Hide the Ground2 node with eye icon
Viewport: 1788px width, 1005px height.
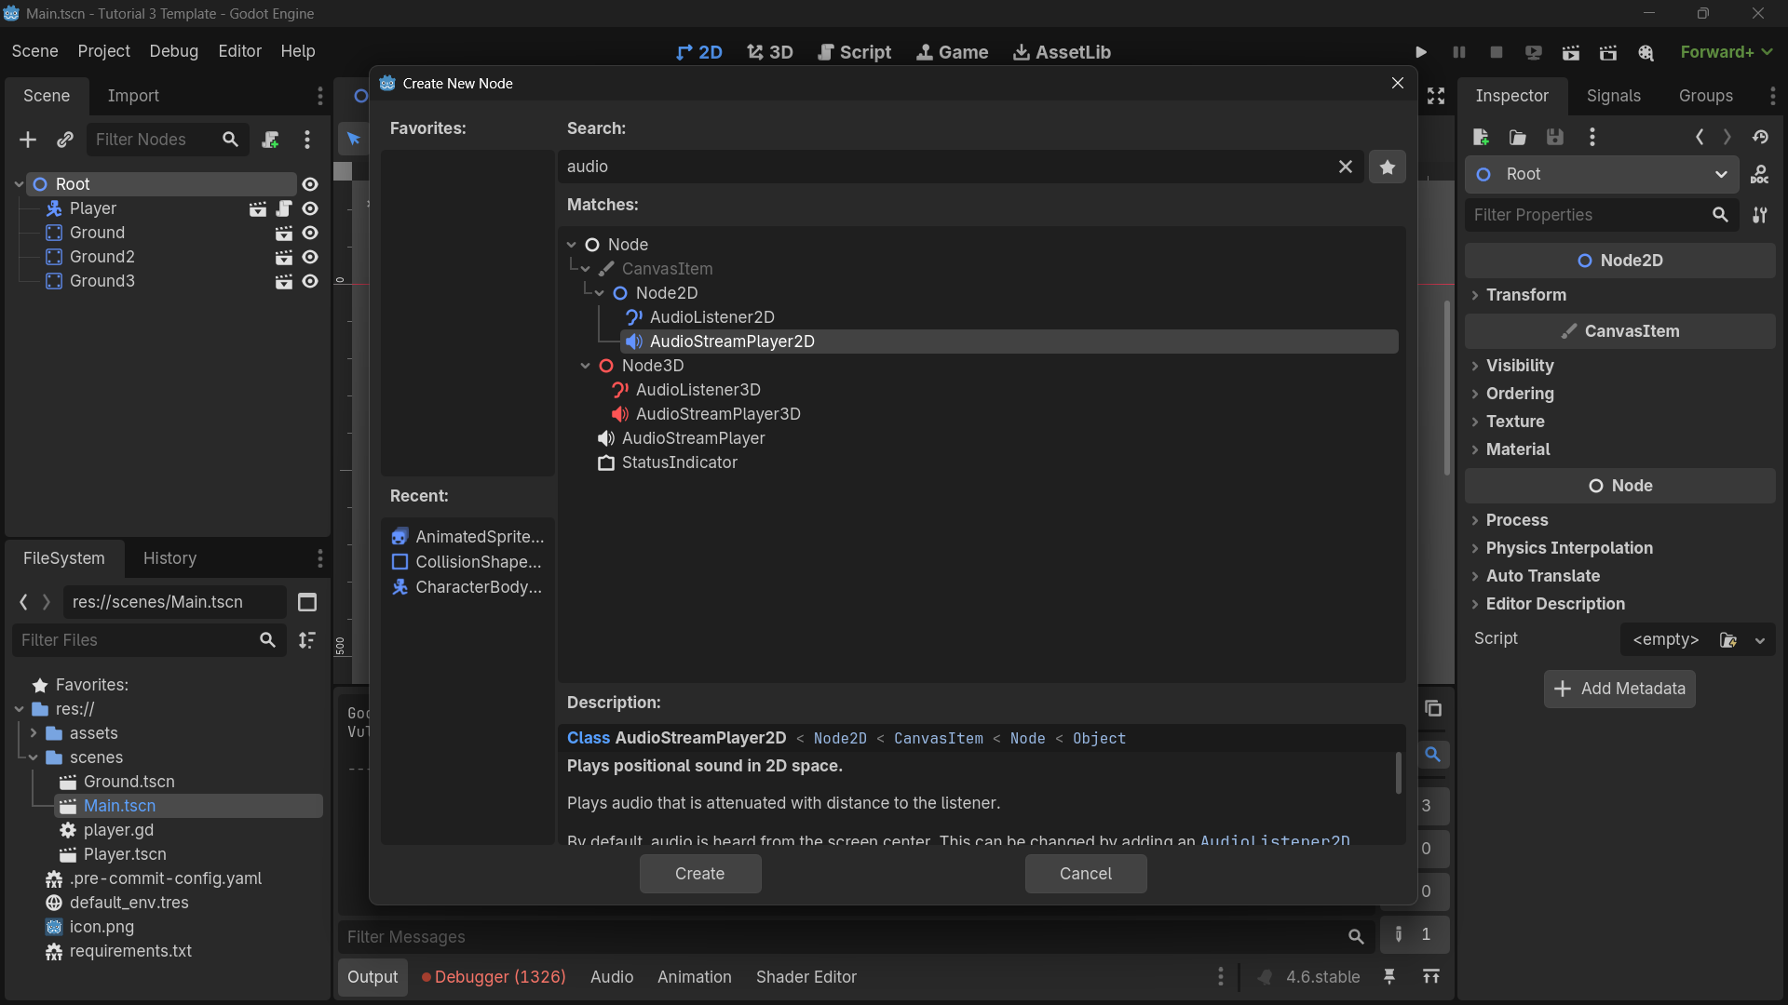click(x=310, y=257)
